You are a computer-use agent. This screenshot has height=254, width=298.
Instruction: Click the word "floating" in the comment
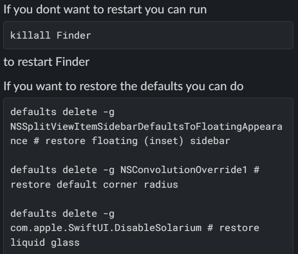[x=115, y=141]
